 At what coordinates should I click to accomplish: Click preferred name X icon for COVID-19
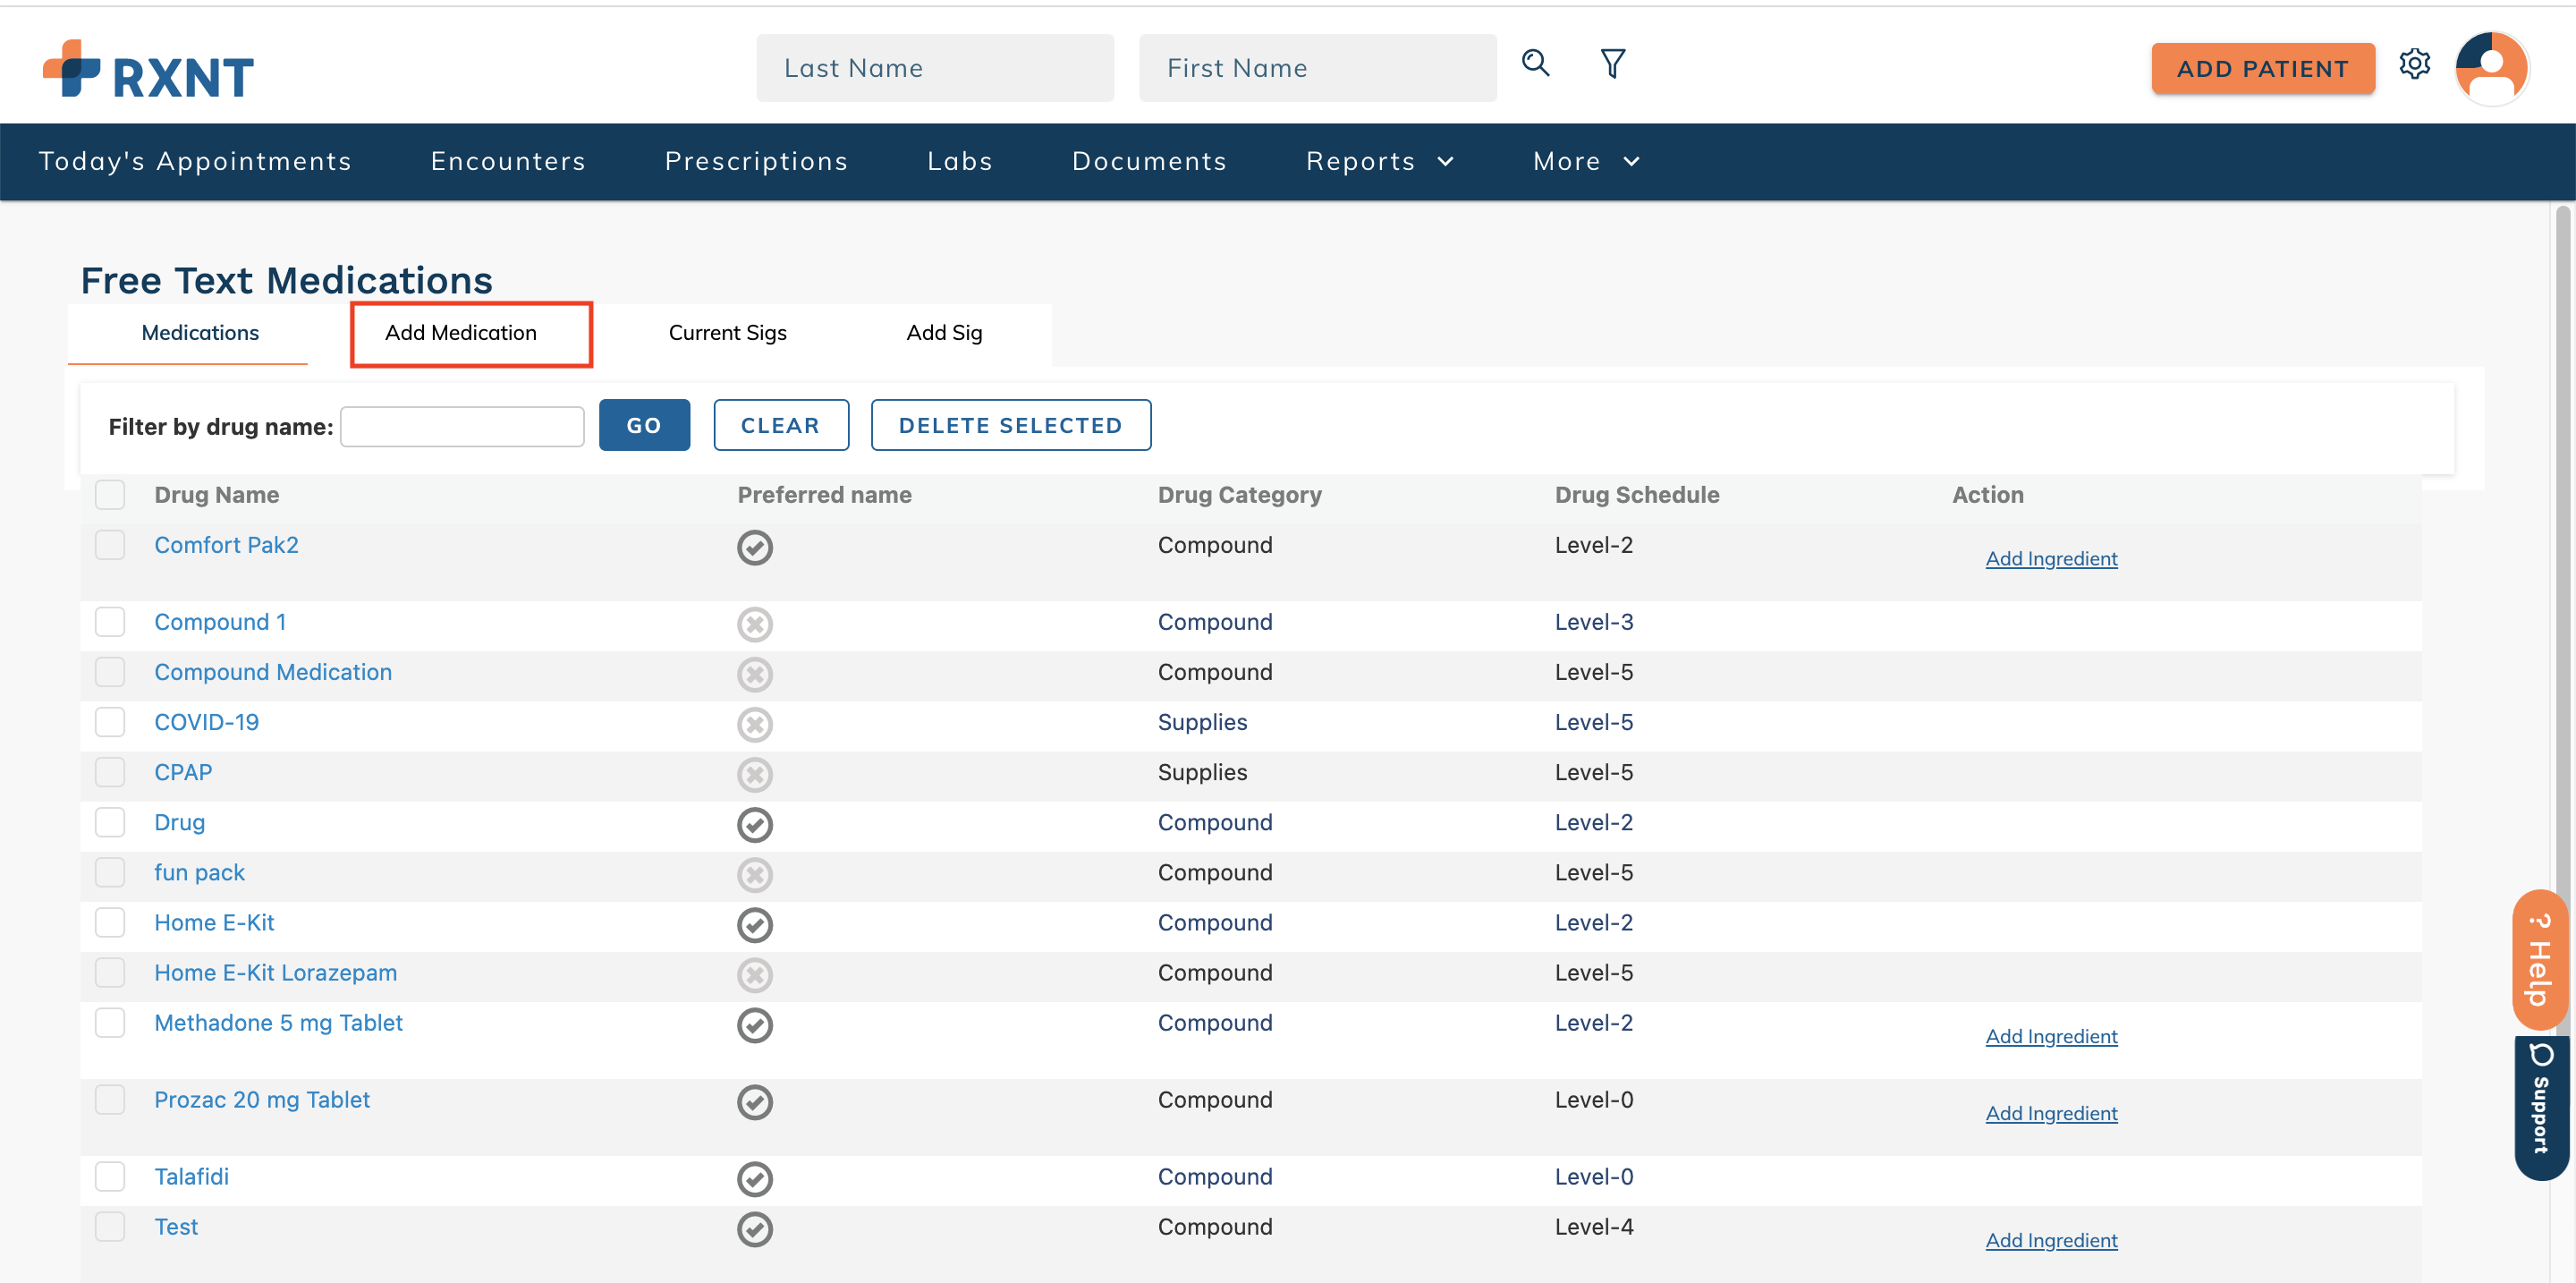[x=755, y=724]
